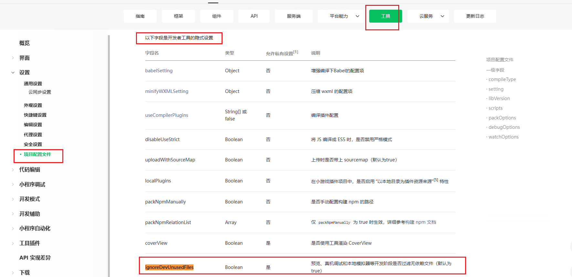Open the minifyWXMLSetting field link
The width and height of the screenshot is (572, 277).
pyautogui.click(x=167, y=91)
